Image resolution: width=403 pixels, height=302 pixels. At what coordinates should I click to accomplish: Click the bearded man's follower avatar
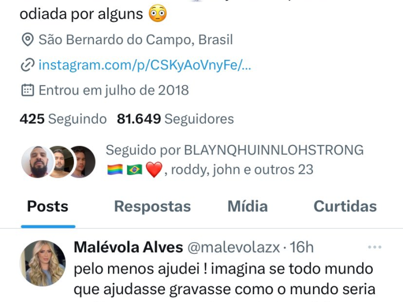[x=38, y=162]
